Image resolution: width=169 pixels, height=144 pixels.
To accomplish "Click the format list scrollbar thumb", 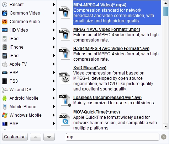I will tap(165, 11).
